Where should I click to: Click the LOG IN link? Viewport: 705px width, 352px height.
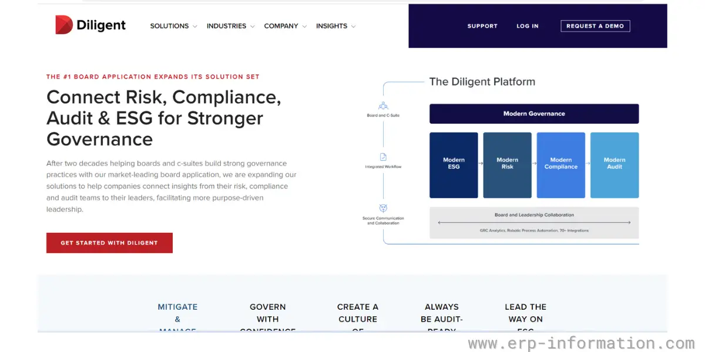(x=528, y=26)
